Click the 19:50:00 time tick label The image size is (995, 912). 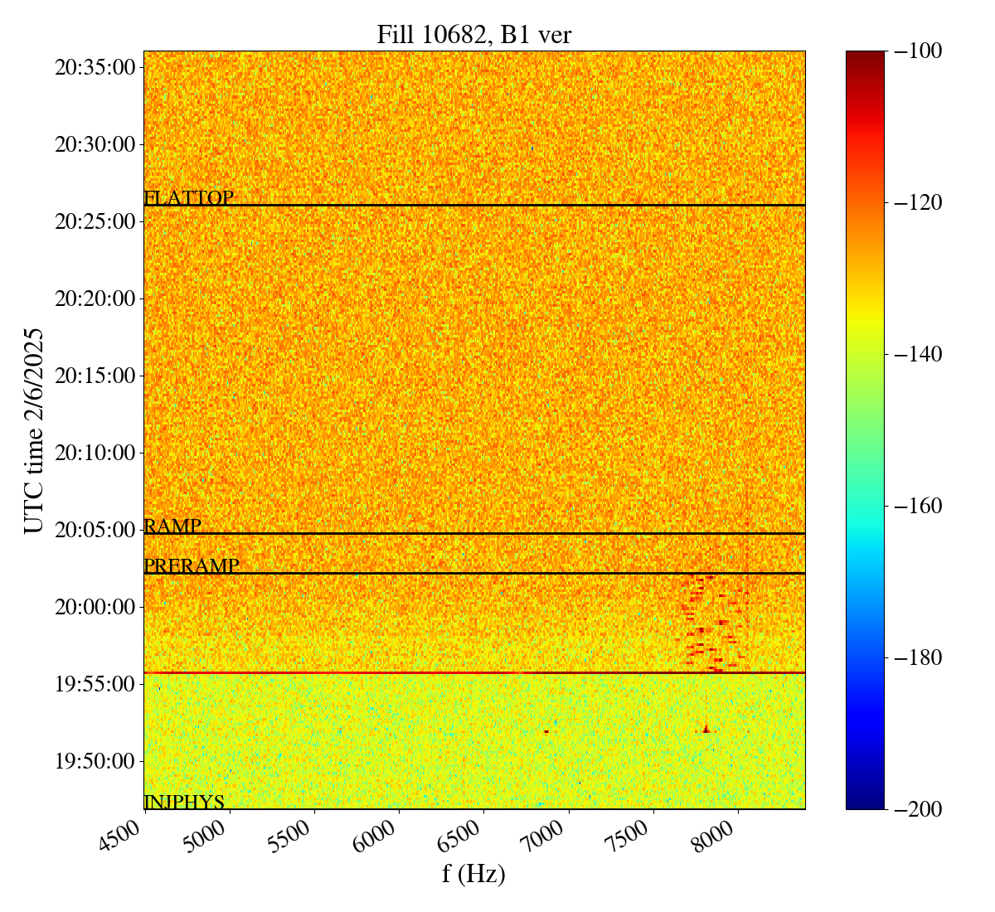(95, 761)
